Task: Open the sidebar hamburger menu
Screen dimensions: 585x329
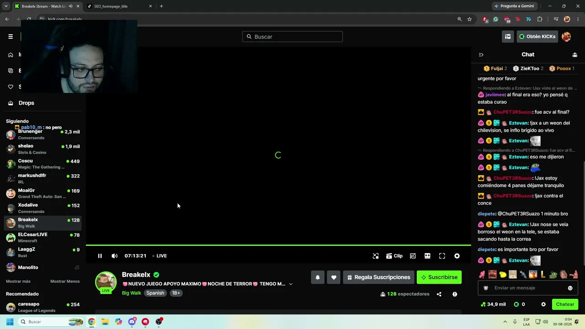Action: pyautogui.click(x=11, y=37)
